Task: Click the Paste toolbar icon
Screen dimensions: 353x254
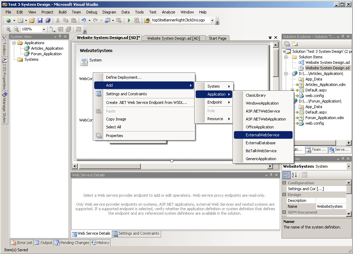Action: (x=73, y=20)
